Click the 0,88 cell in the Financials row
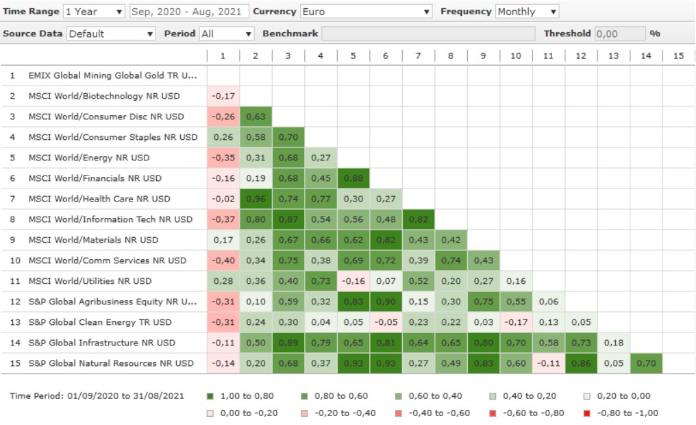 tap(353, 178)
